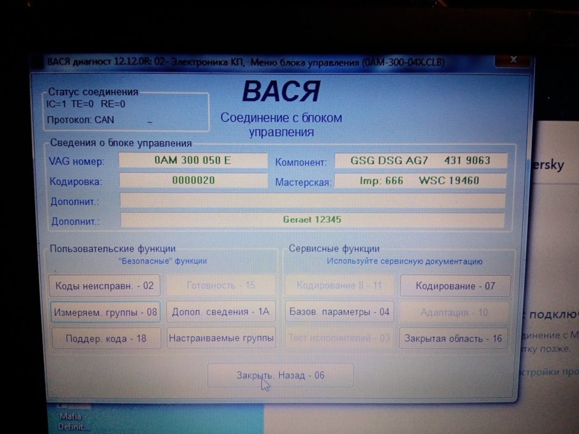Screen dimensions: 579x434
Task: Open fault codes with Коды неисправн. - 02
Action: click(104, 285)
